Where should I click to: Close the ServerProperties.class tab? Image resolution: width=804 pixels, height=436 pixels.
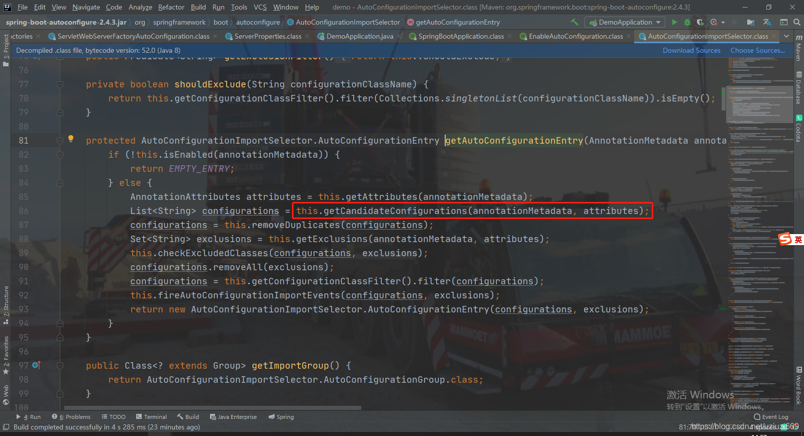pyautogui.click(x=307, y=36)
